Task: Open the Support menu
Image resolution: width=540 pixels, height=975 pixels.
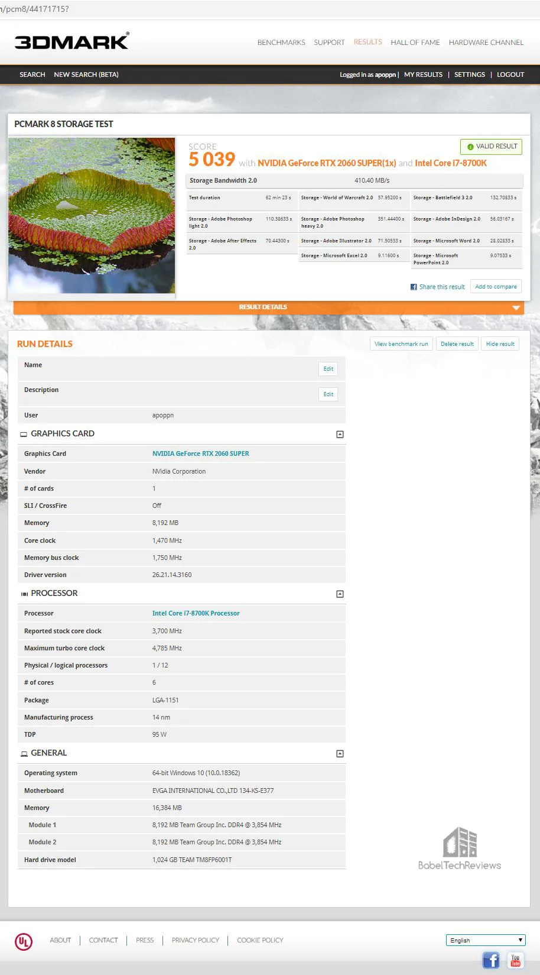Action: pos(329,43)
